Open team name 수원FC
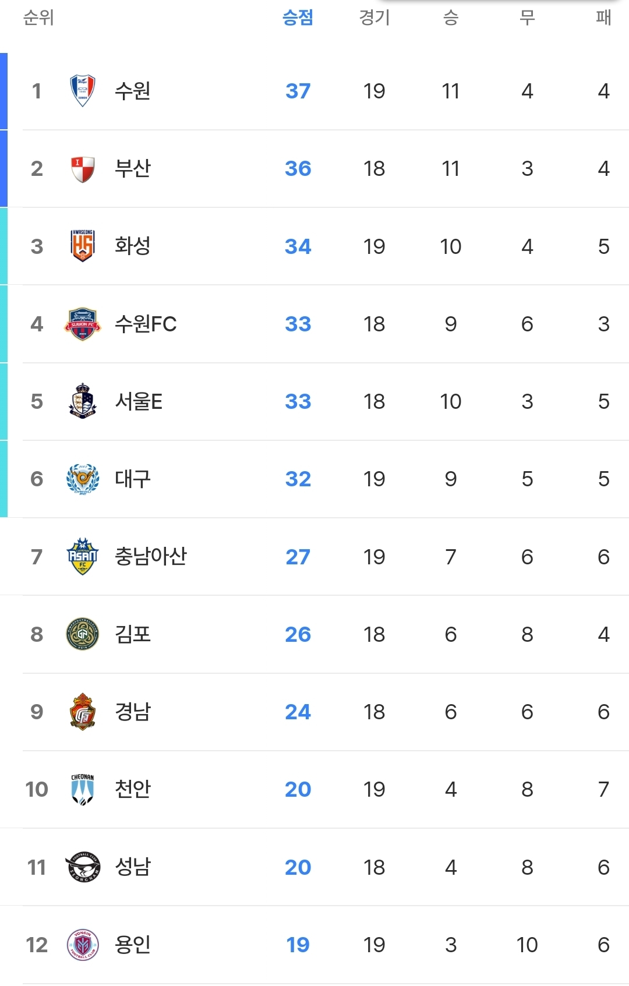The image size is (629, 986). click(146, 324)
